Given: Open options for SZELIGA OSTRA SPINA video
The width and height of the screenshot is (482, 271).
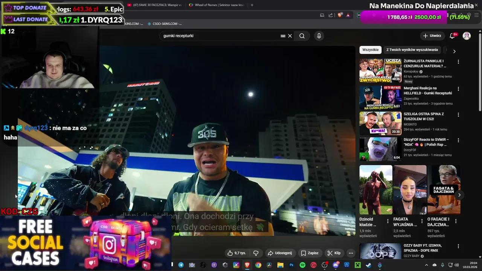Looking at the screenshot, I should [x=458, y=114].
